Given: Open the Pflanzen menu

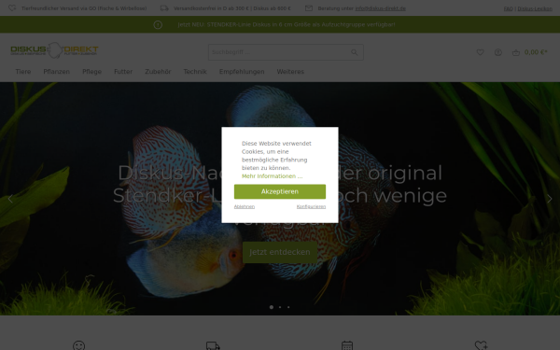Looking at the screenshot, I should [56, 72].
